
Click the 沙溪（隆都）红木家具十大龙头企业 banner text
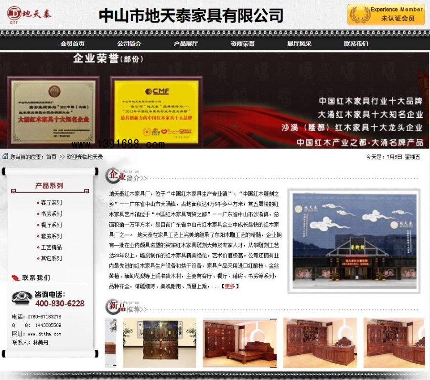pos(353,128)
